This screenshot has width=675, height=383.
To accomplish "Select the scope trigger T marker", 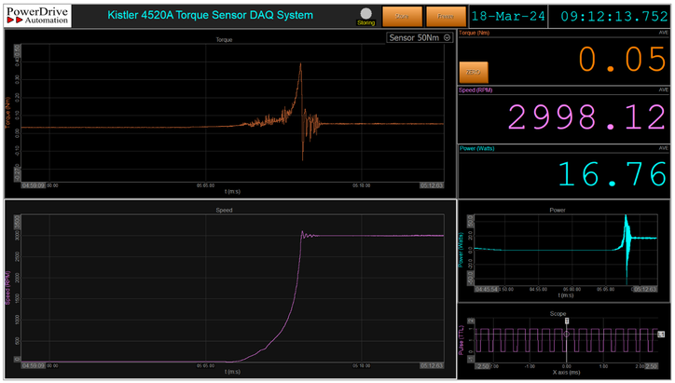I will 567,321.
